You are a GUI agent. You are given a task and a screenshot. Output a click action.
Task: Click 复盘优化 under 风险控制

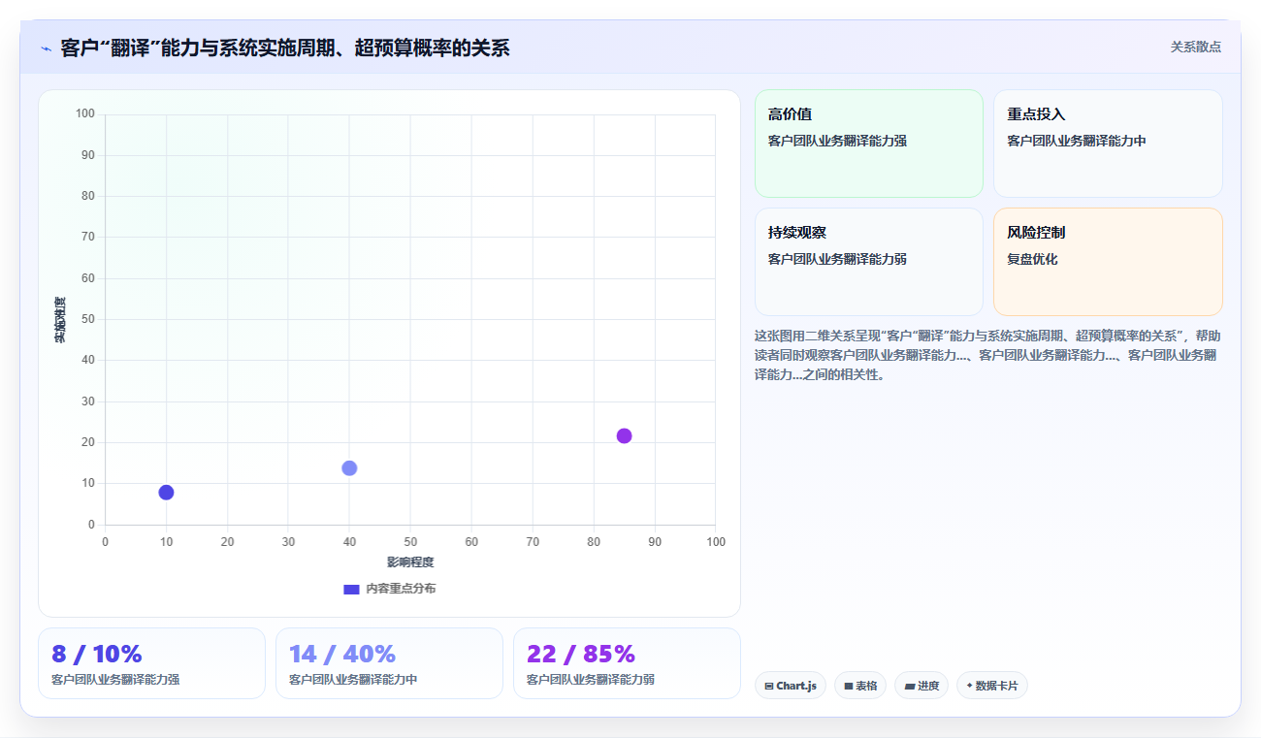point(1032,259)
